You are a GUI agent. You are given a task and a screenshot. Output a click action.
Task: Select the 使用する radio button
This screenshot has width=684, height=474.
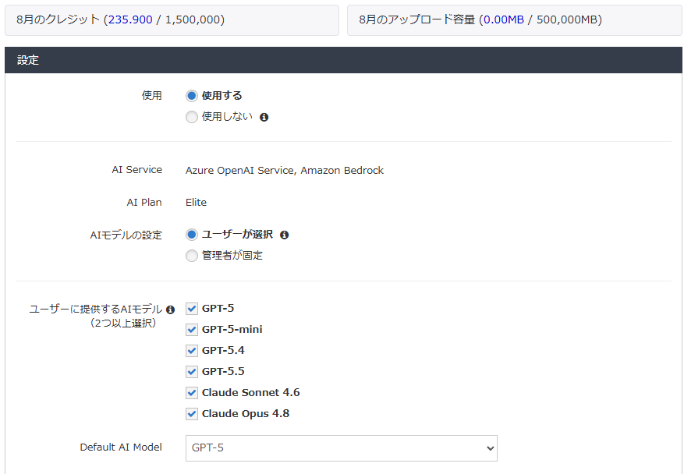(x=192, y=95)
